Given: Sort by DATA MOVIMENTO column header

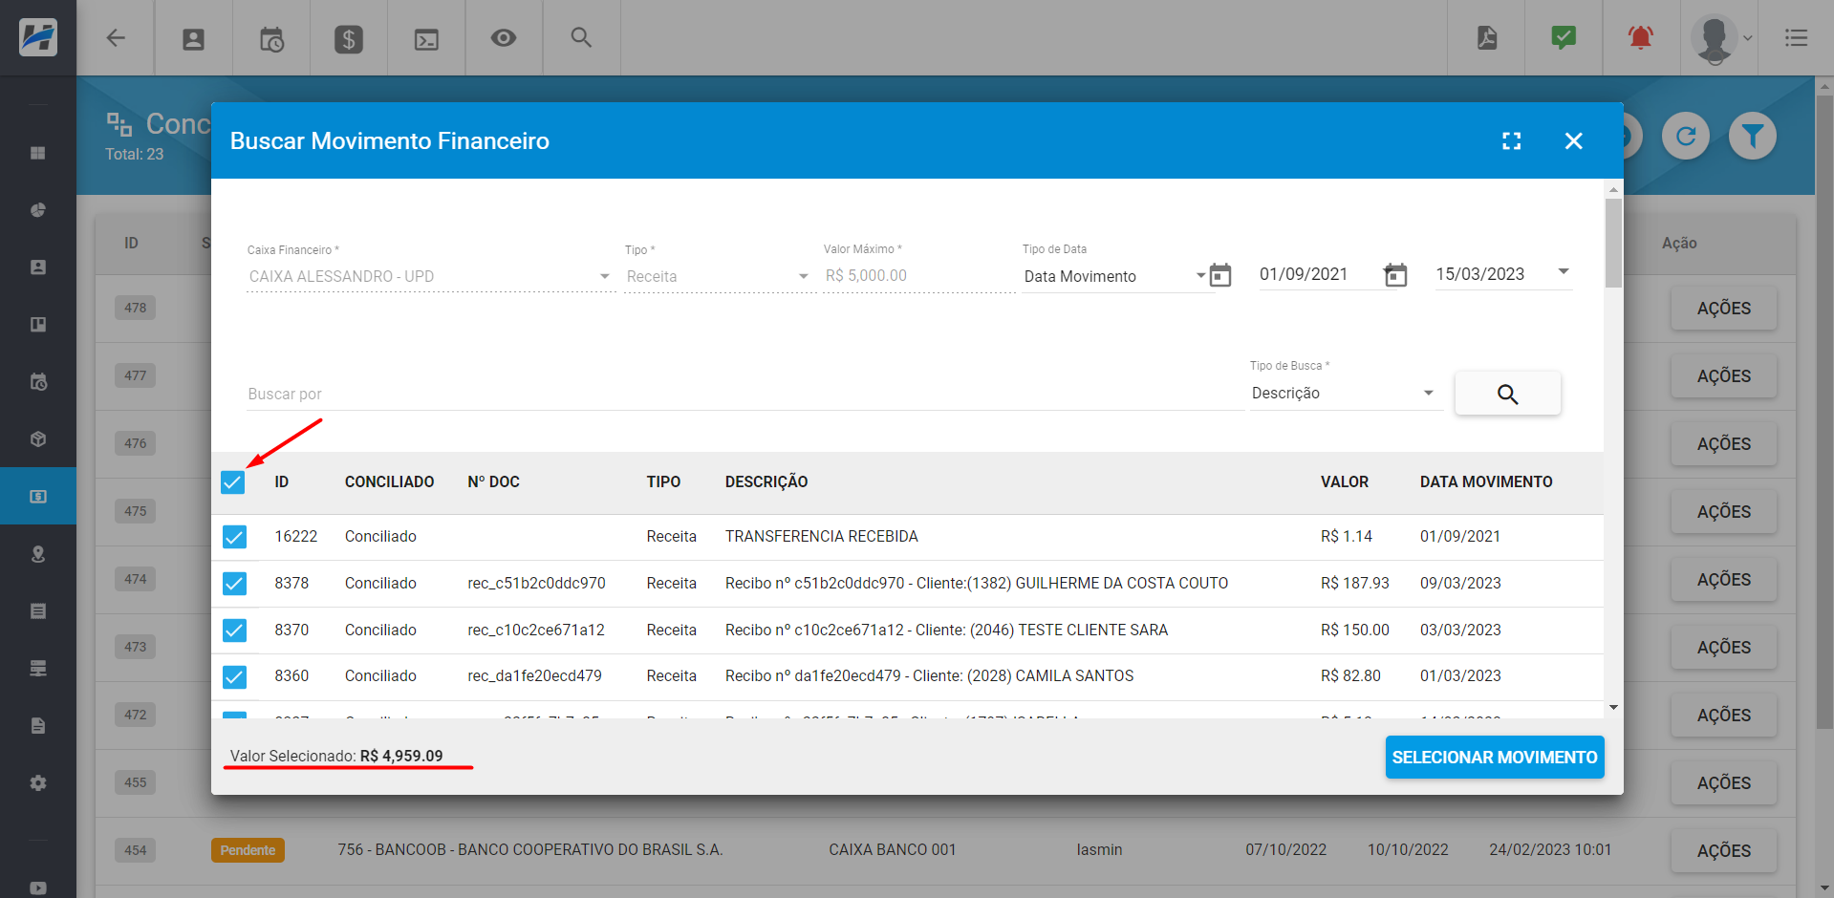Looking at the screenshot, I should point(1486,482).
